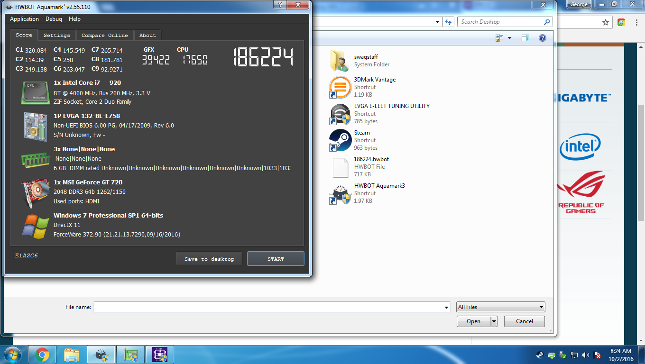Click the Action Center flag icon in tray
This screenshot has height=364, width=645.
(x=597, y=355)
